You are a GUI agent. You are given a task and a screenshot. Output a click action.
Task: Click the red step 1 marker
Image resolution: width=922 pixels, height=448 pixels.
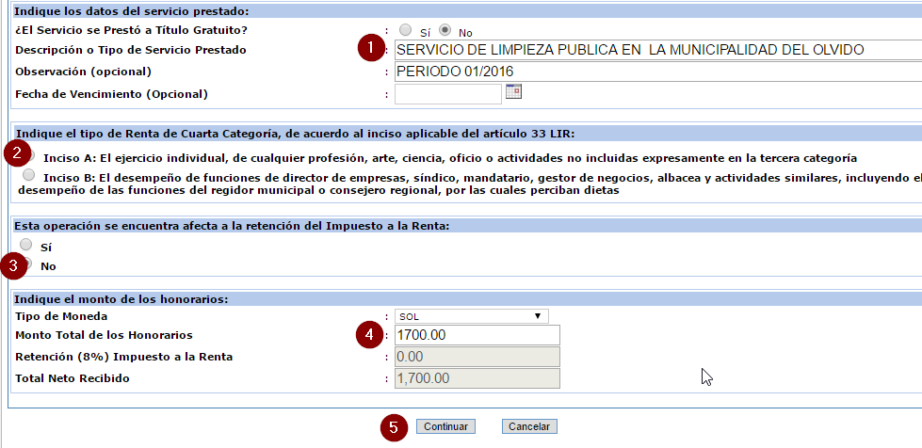[x=373, y=48]
